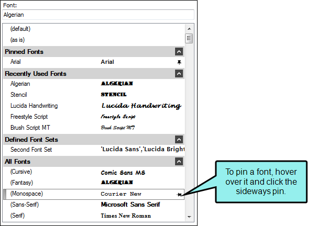The width and height of the screenshot is (312, 226).
Task: Click the font list scrollbar thumb
Action: (x=189, y=39)
